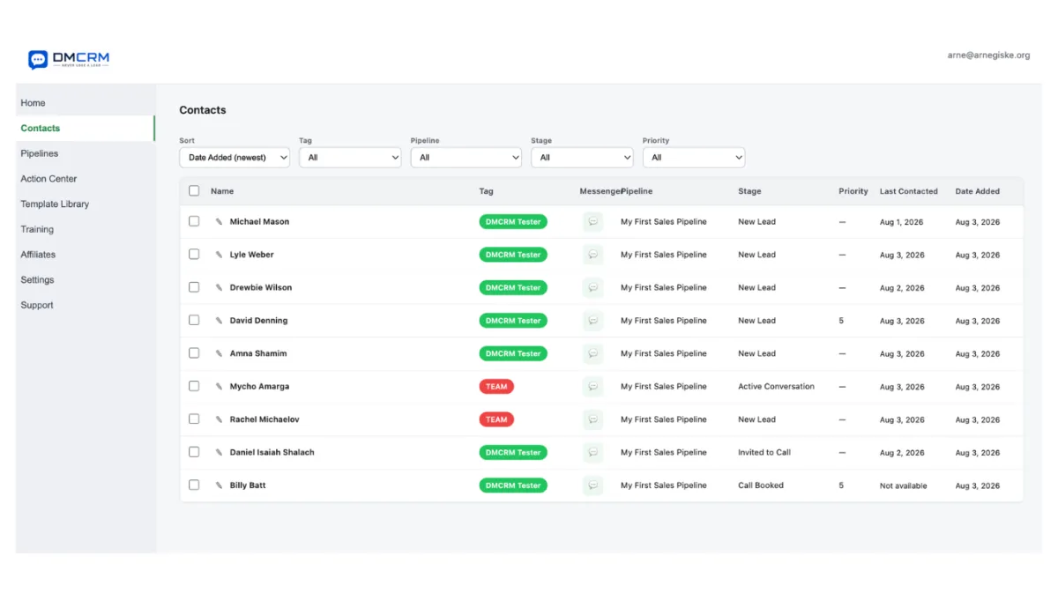Screen dimensions: 1058x593
Task: Click priority 5 for David Denning
Action: 841,321
